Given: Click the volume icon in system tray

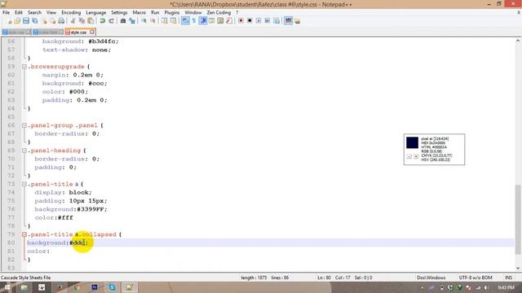Looking at the screenshot, I should (x=486, y=287).
